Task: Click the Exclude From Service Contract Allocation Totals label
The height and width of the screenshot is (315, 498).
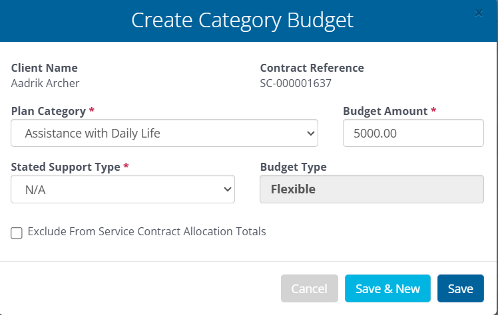Action: tap(146, 232)
